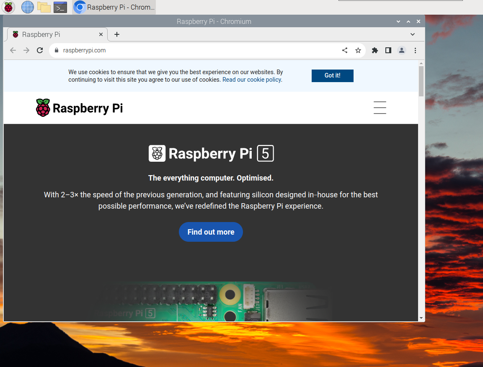Go back using the browser back arrow
The image size is (483, 367).
point(13,50)
